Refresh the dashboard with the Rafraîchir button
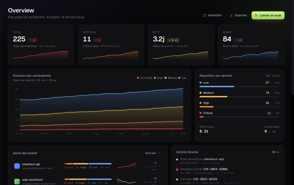This screenshot has height=185, width=294. (213, 15)
